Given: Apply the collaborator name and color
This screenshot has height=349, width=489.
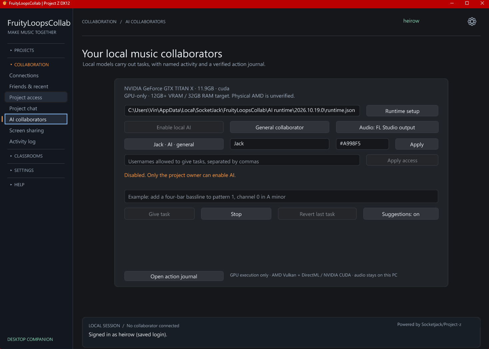Looking at the screenshot, I should [x=417, y=144].
